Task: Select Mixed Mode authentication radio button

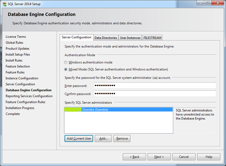Action: [x=66, y=69]
